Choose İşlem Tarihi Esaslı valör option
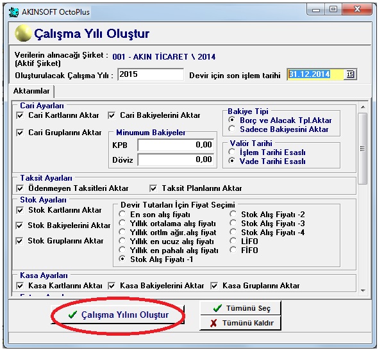The width and height of the screenshot is (384, 353). (232, 152)
